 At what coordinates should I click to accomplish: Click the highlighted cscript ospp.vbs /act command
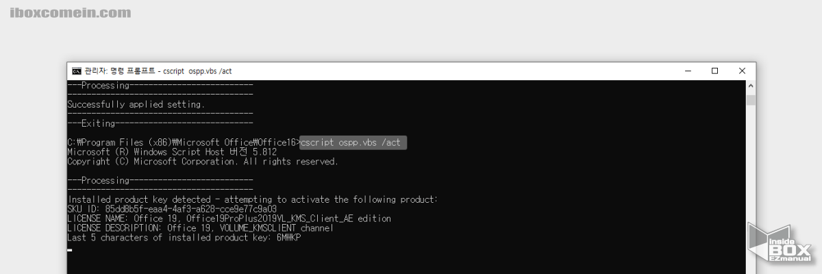(x=354, y=142)
